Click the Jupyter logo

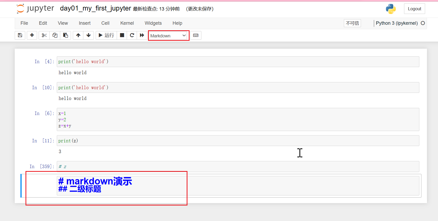click(x=35, y=8)
